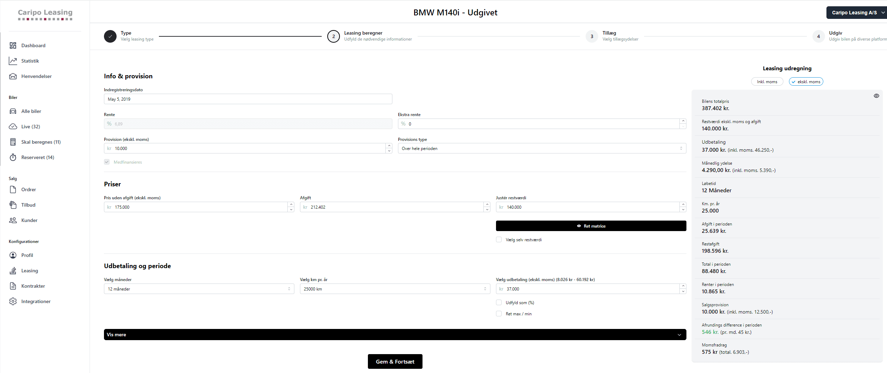Click the Henvendelser envelope icon
887x373 pixels.
pos(13,76)
